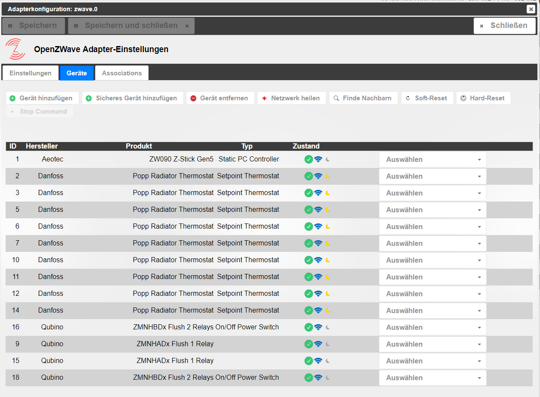Click the wifi icon for device 18

[318, 378]
